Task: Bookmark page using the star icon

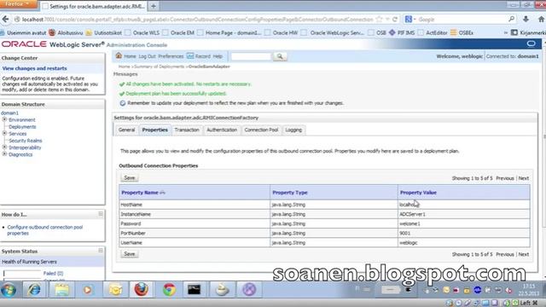Action: click(x=379, y=20)
